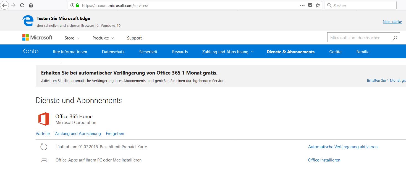Click the Testen Sie Microsoft Edge text

[63, 18]
